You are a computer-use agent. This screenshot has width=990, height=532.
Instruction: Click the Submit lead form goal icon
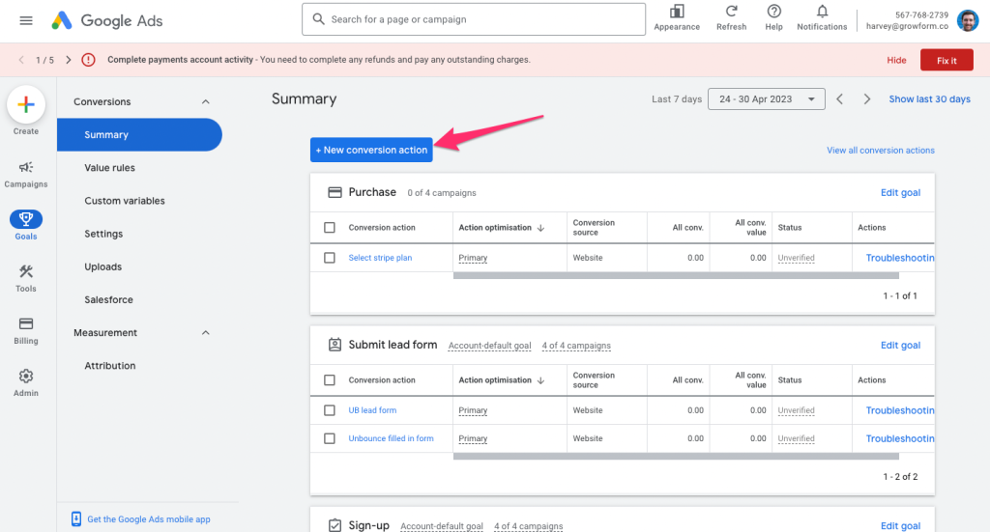[x=335, y=345]
